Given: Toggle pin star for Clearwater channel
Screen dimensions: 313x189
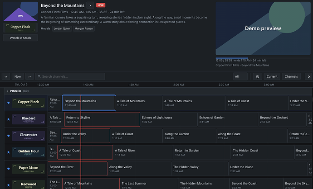Looking at the screenshot, I should [x=8, y=136].
